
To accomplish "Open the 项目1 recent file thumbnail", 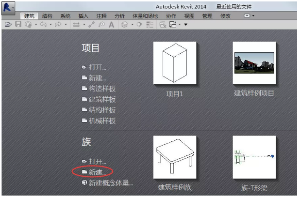I will pyautogui.click(x=175, y=63).
